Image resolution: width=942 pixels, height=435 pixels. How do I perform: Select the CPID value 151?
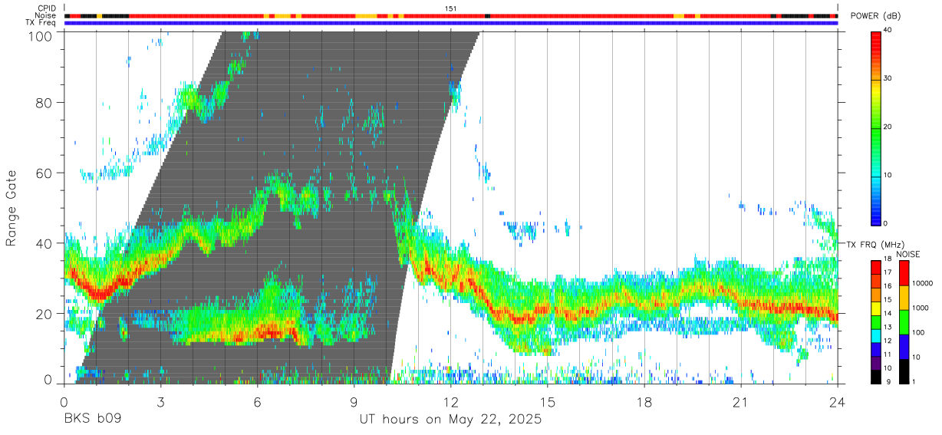tap(450, 8)
